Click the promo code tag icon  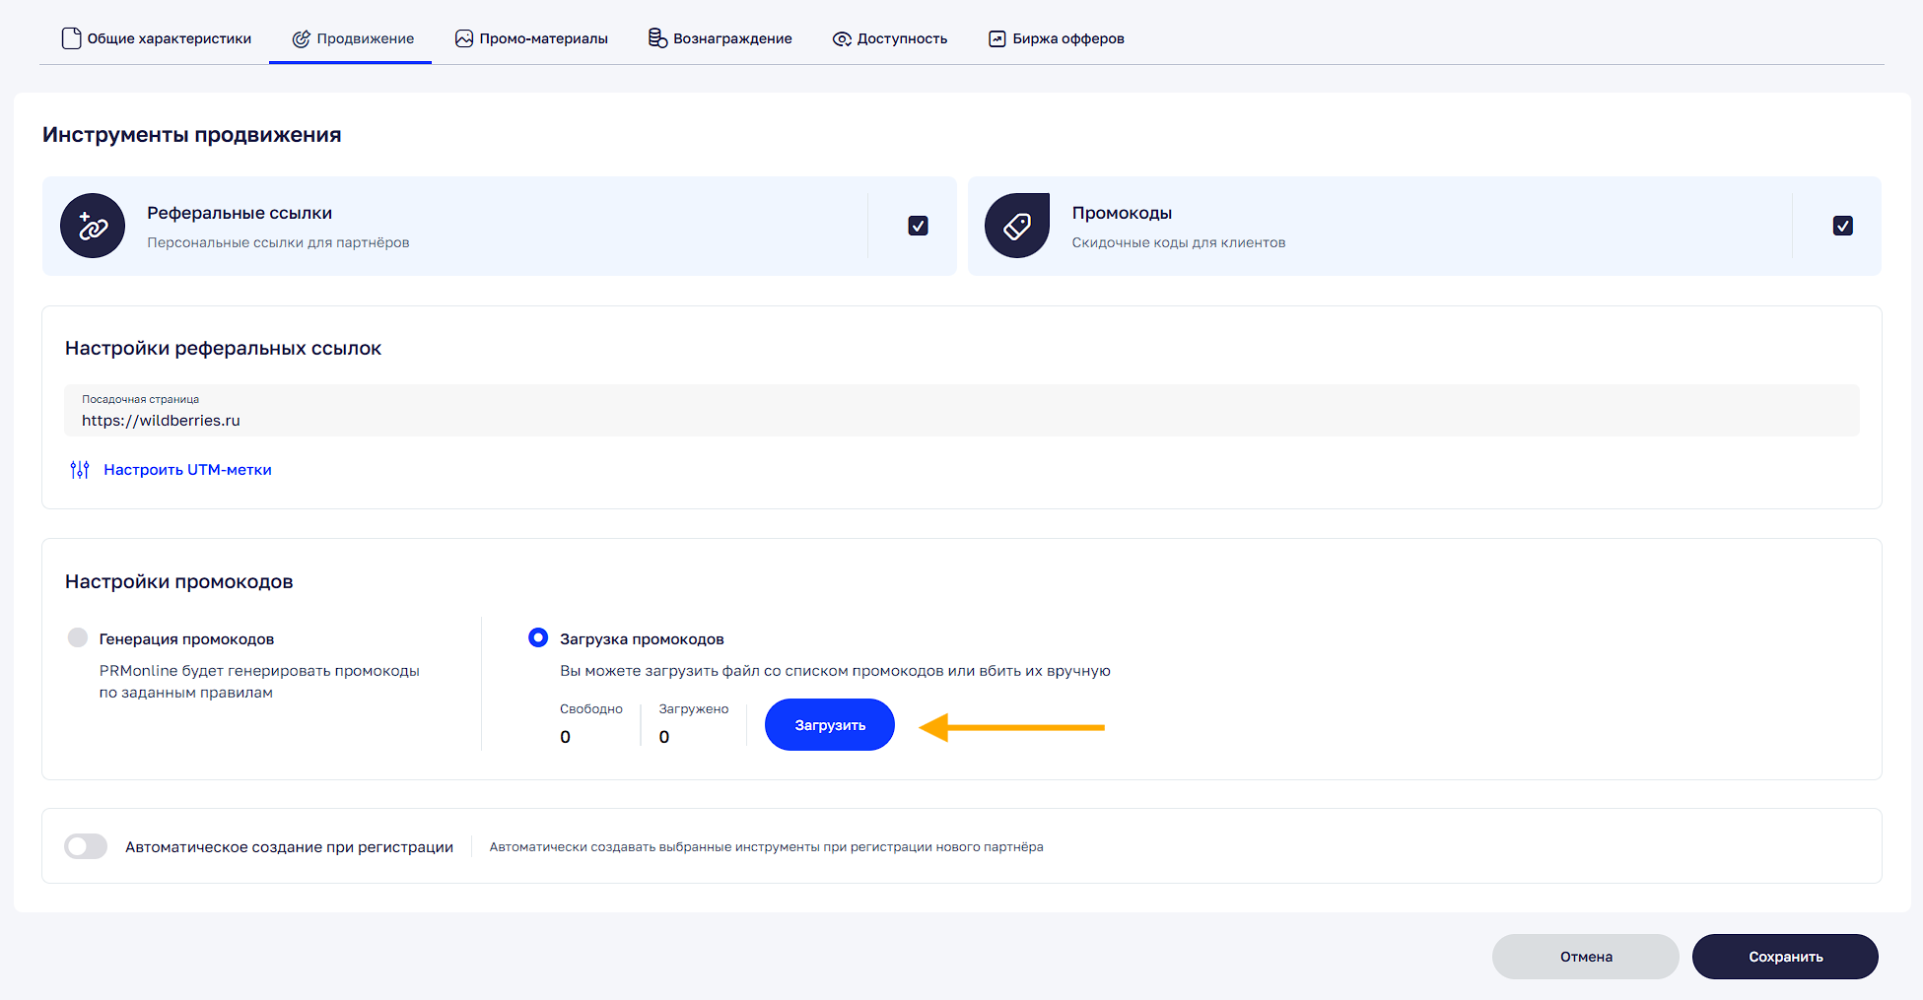(x=1017, y=226)
